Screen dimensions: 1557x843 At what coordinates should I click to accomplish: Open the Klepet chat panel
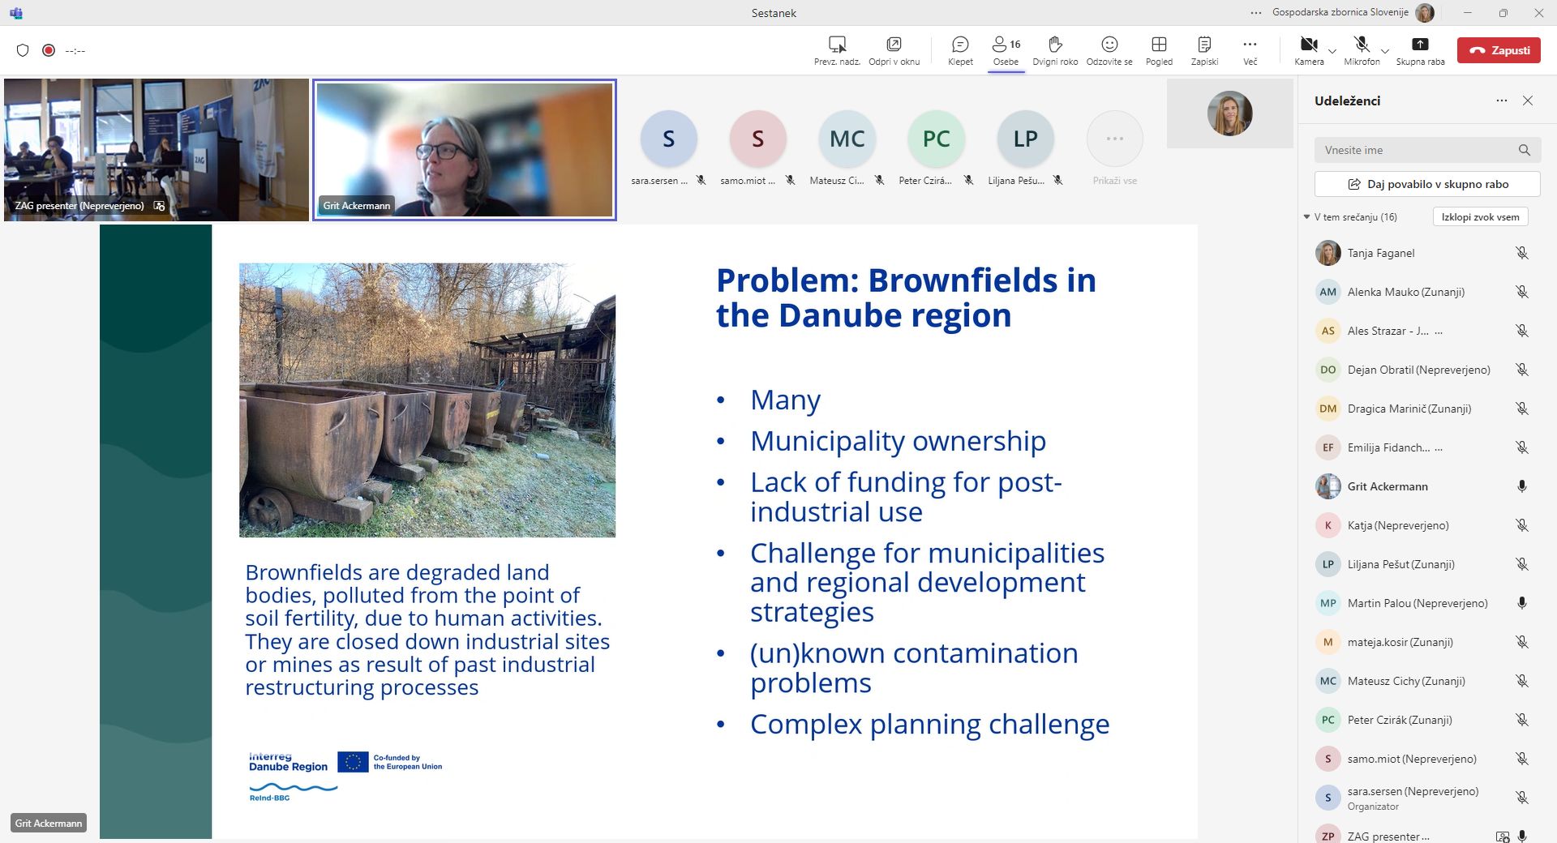point(960,50)
